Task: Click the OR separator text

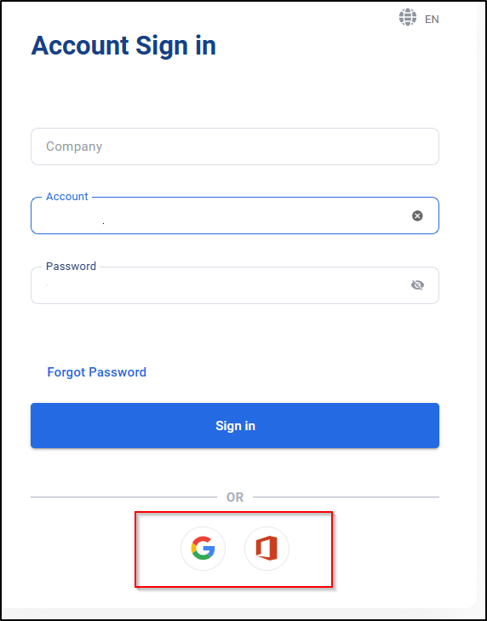Action: pos(235,497)
